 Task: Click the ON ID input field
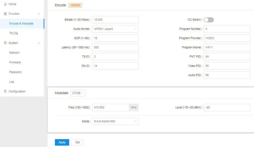coord(115,66)
